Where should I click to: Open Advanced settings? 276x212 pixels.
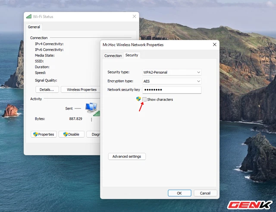127,156
